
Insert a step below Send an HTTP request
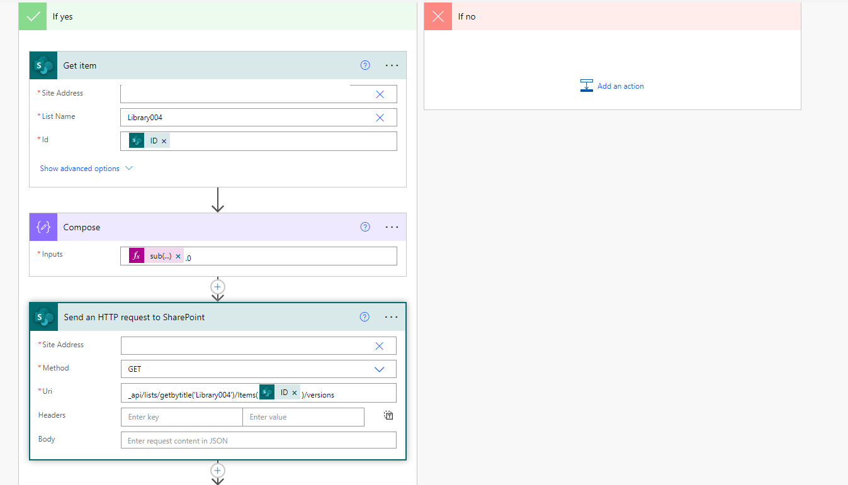click(x=218, y=471)
